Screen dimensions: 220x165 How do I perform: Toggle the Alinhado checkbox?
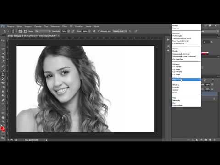[99, 31]
